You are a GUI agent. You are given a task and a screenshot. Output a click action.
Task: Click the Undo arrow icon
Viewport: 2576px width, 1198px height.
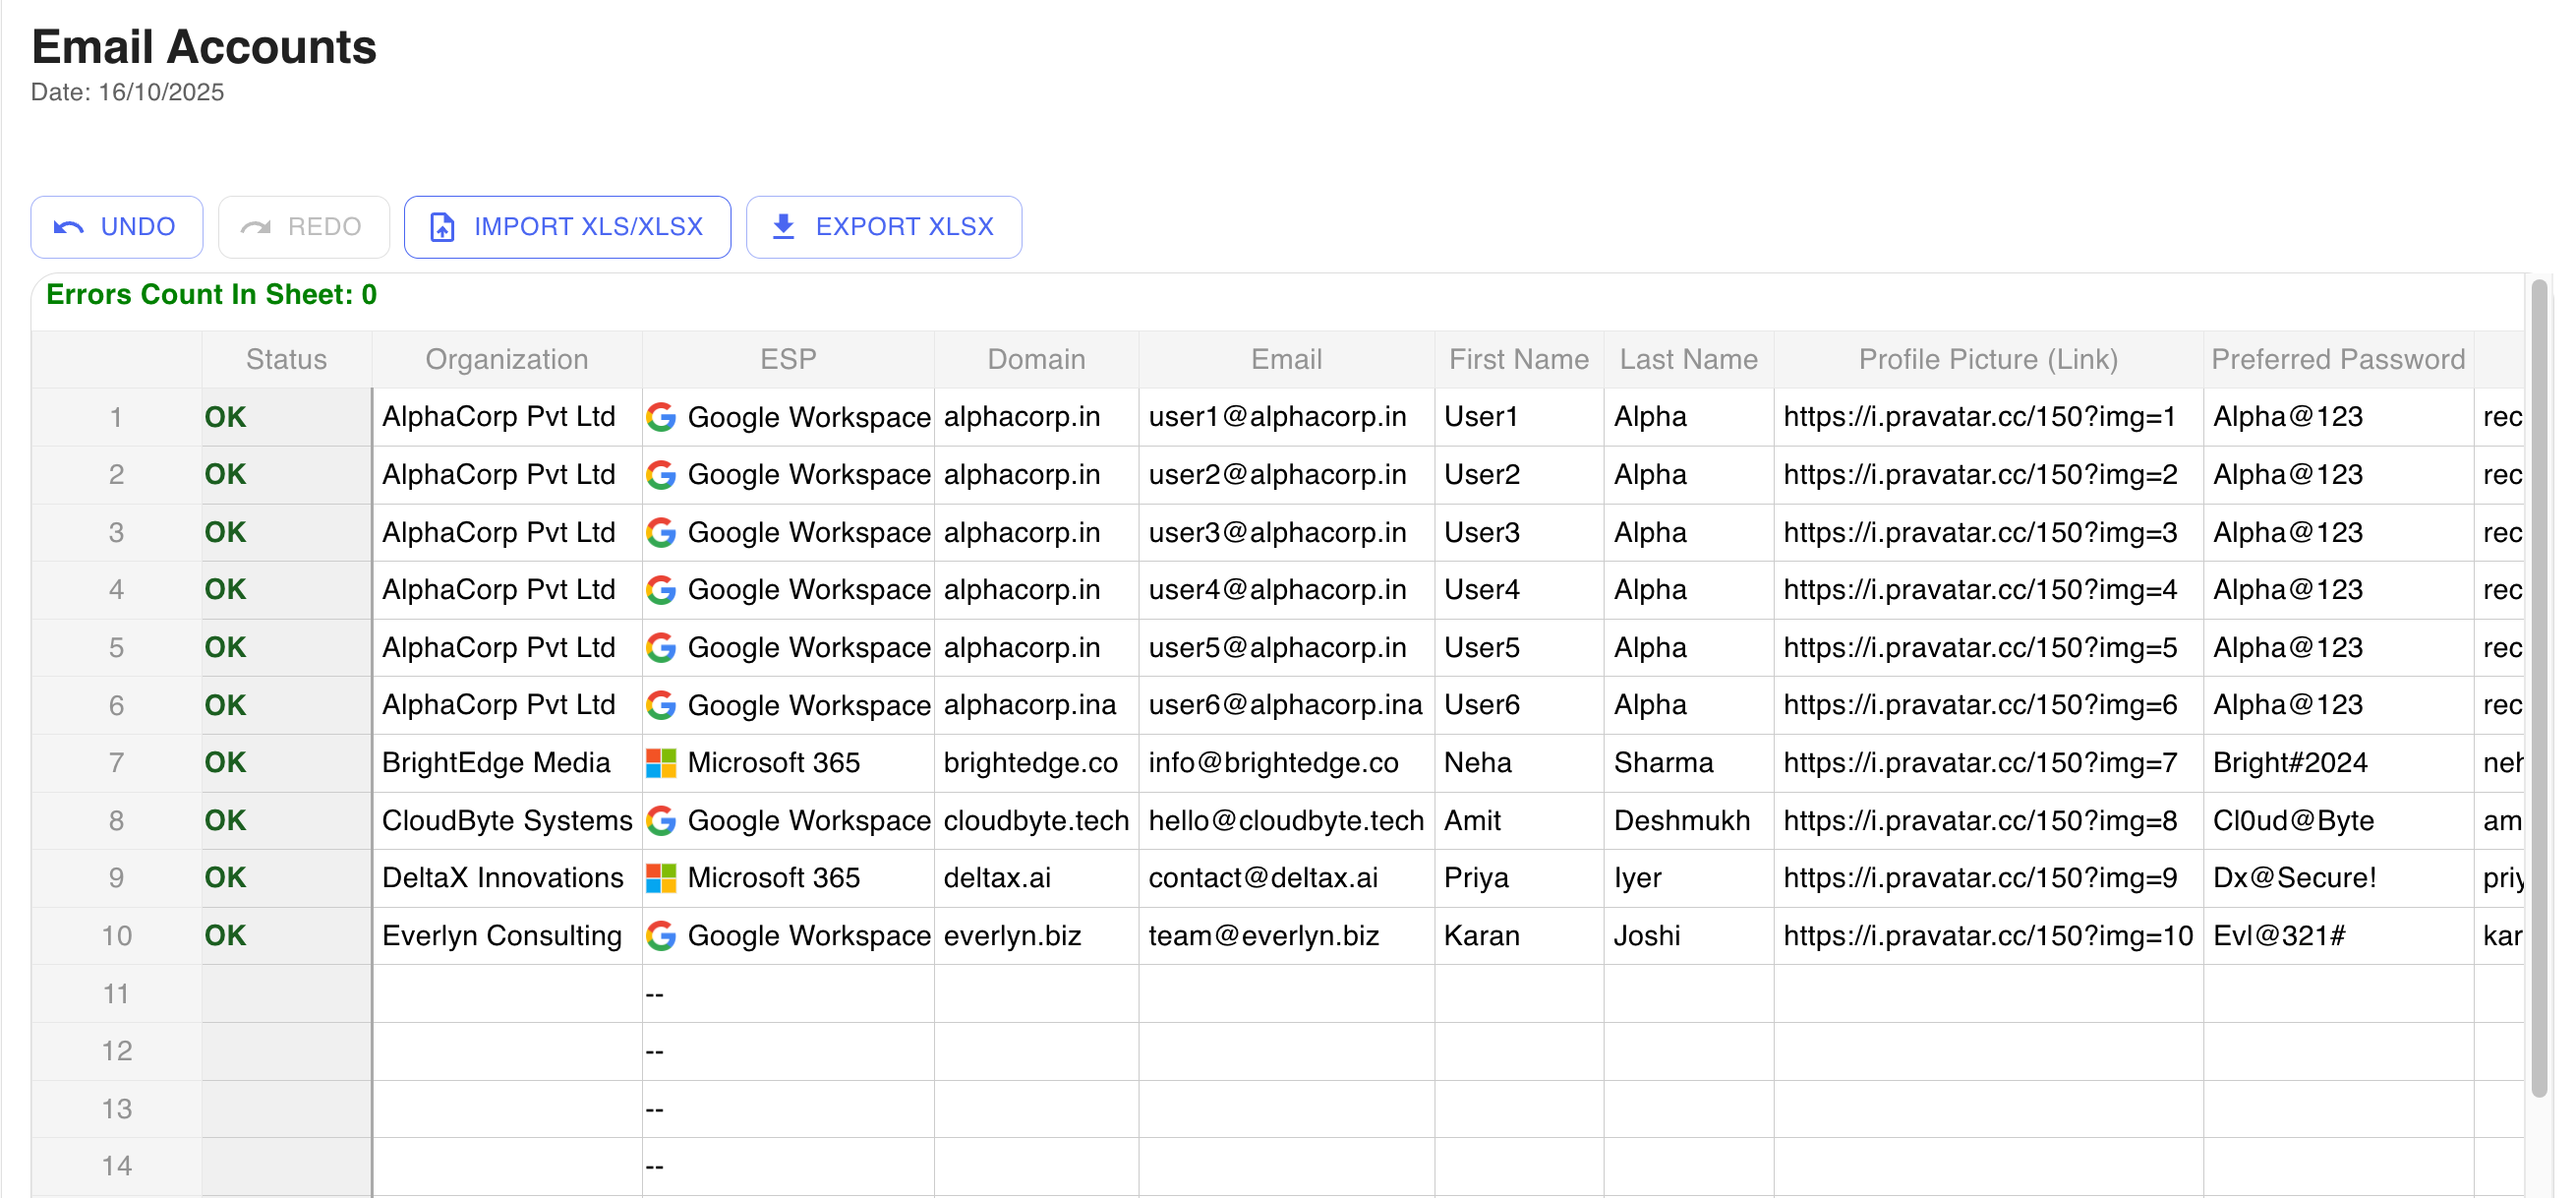[x=68, y=227]
